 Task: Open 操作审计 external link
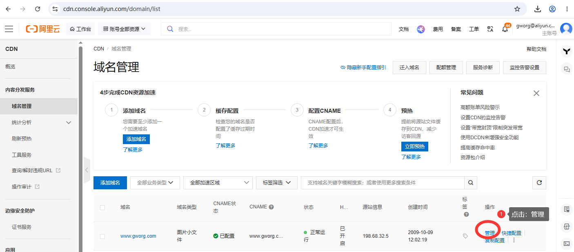25,187
